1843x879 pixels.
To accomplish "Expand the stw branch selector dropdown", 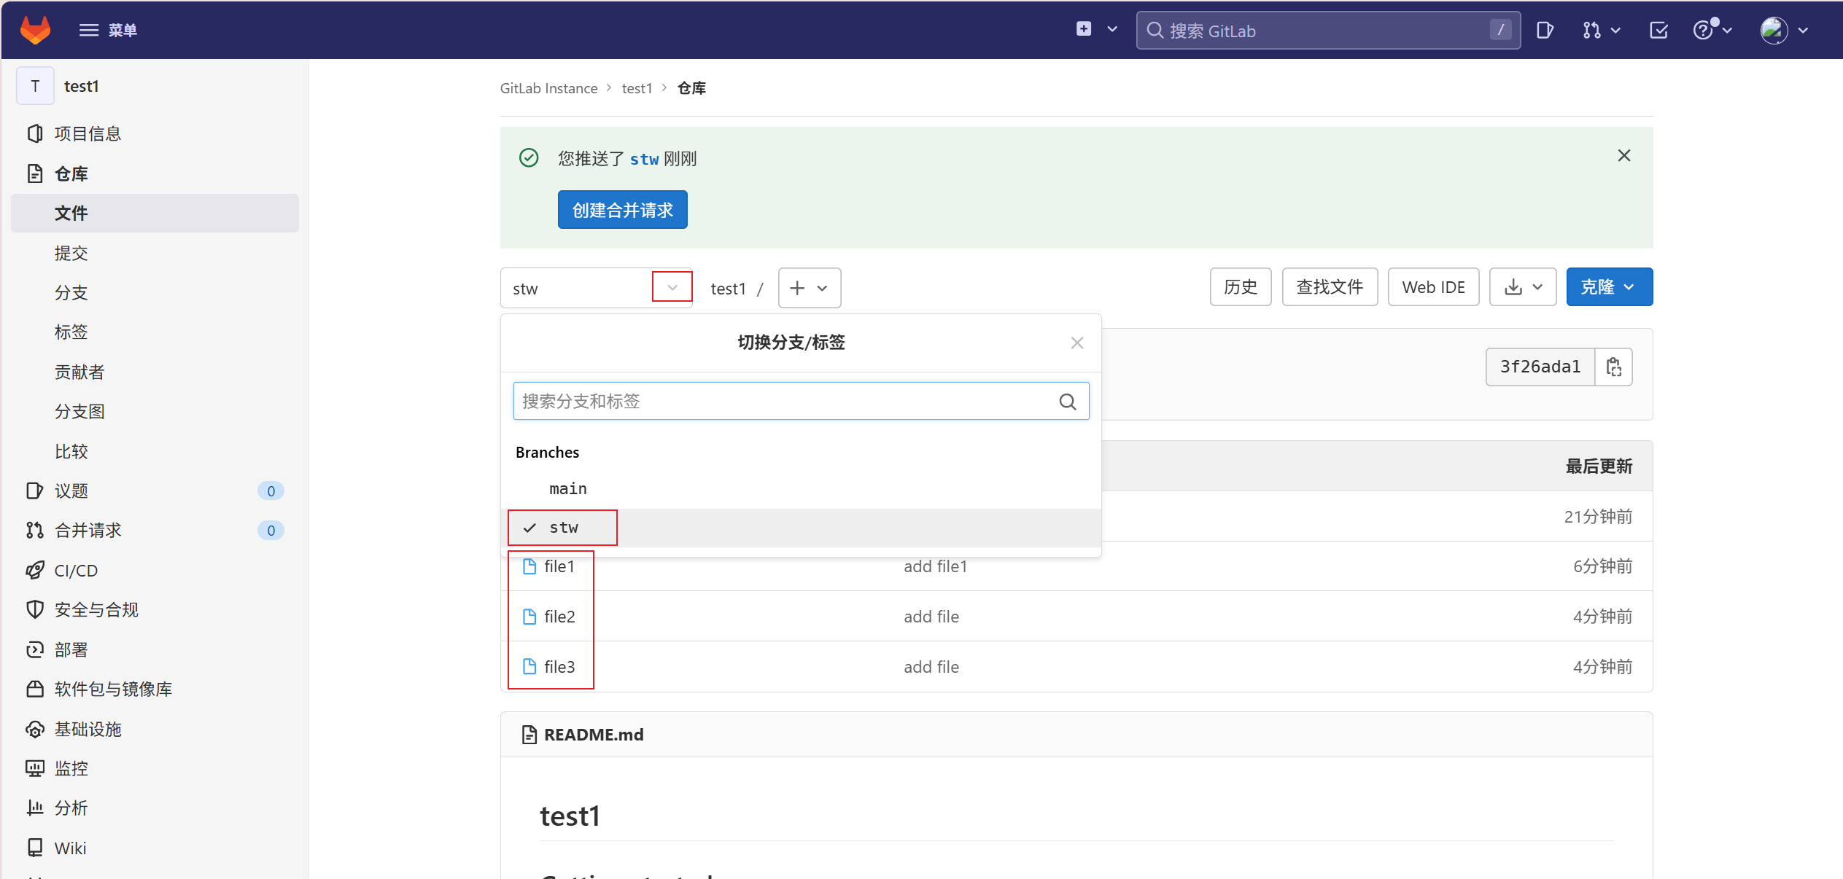I will (672, 288).
